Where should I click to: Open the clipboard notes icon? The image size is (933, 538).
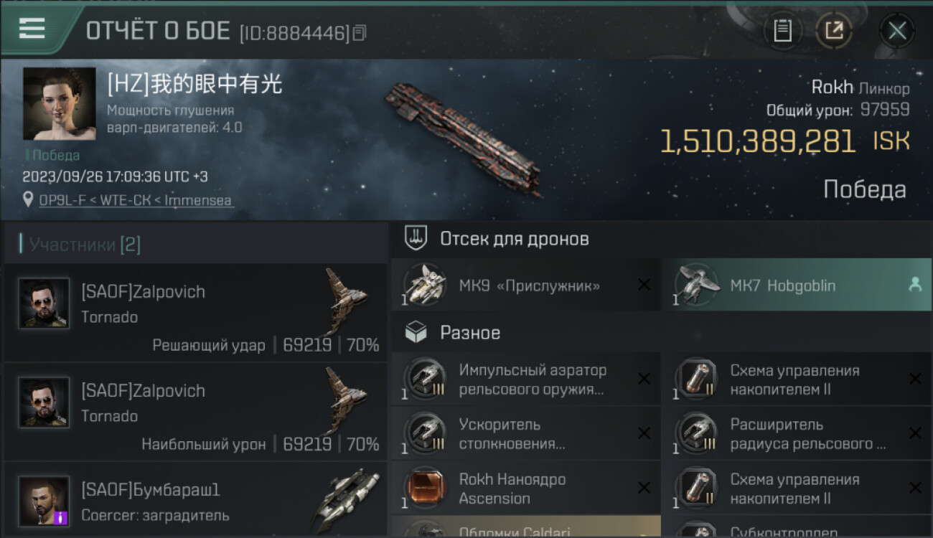[782, 31]
